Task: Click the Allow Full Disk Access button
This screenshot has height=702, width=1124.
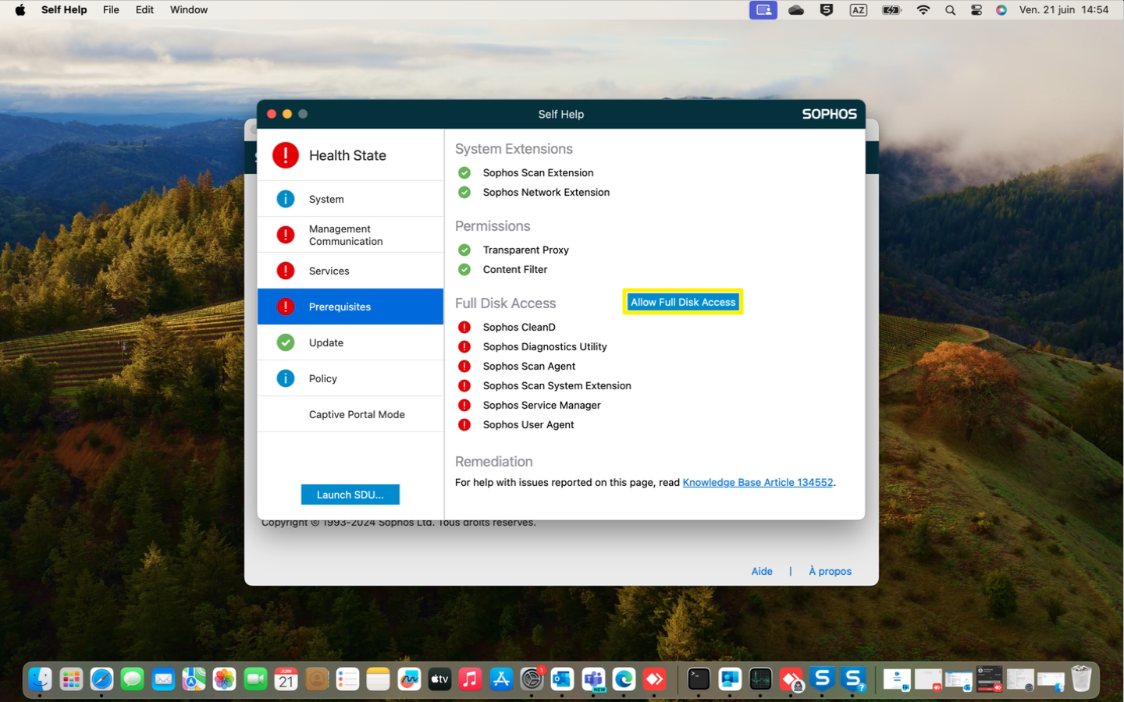Action: point(683,302)
